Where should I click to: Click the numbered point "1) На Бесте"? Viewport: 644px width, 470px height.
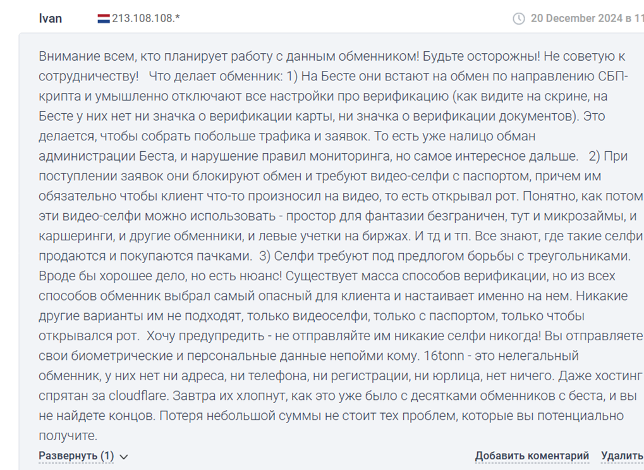[x=322, y=76]
